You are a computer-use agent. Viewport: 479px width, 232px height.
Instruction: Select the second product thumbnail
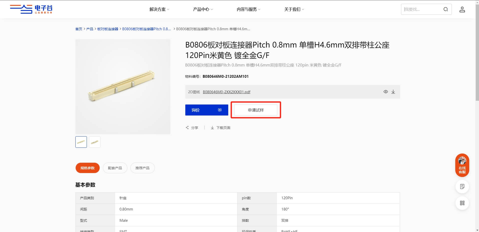pyautogui.click(x=94, y=142)
